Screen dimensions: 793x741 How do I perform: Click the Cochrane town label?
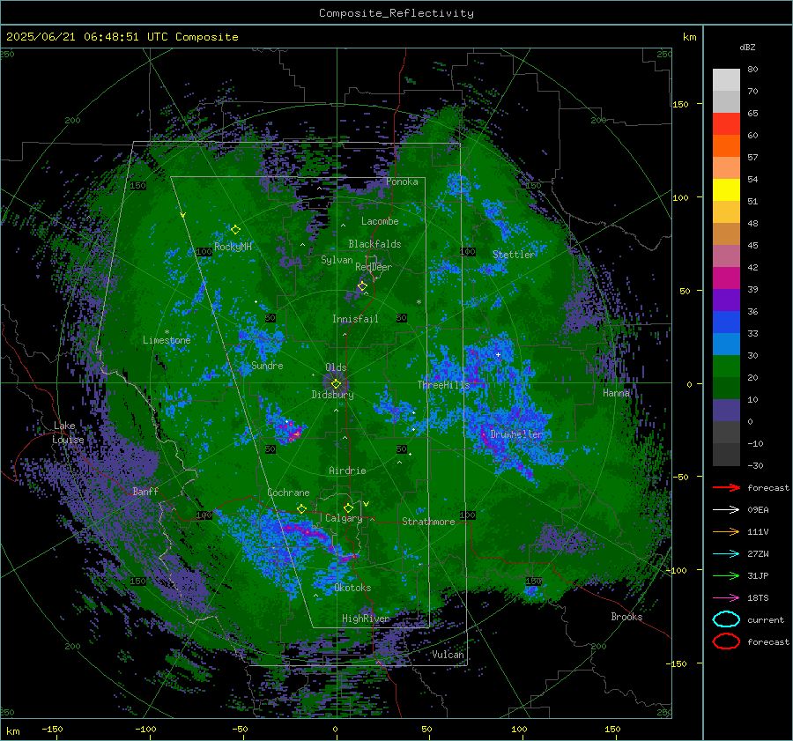pos(288,493)
